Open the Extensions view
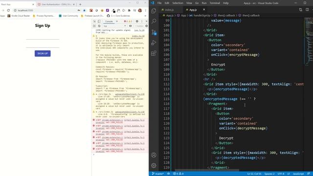 coord(154,53)
